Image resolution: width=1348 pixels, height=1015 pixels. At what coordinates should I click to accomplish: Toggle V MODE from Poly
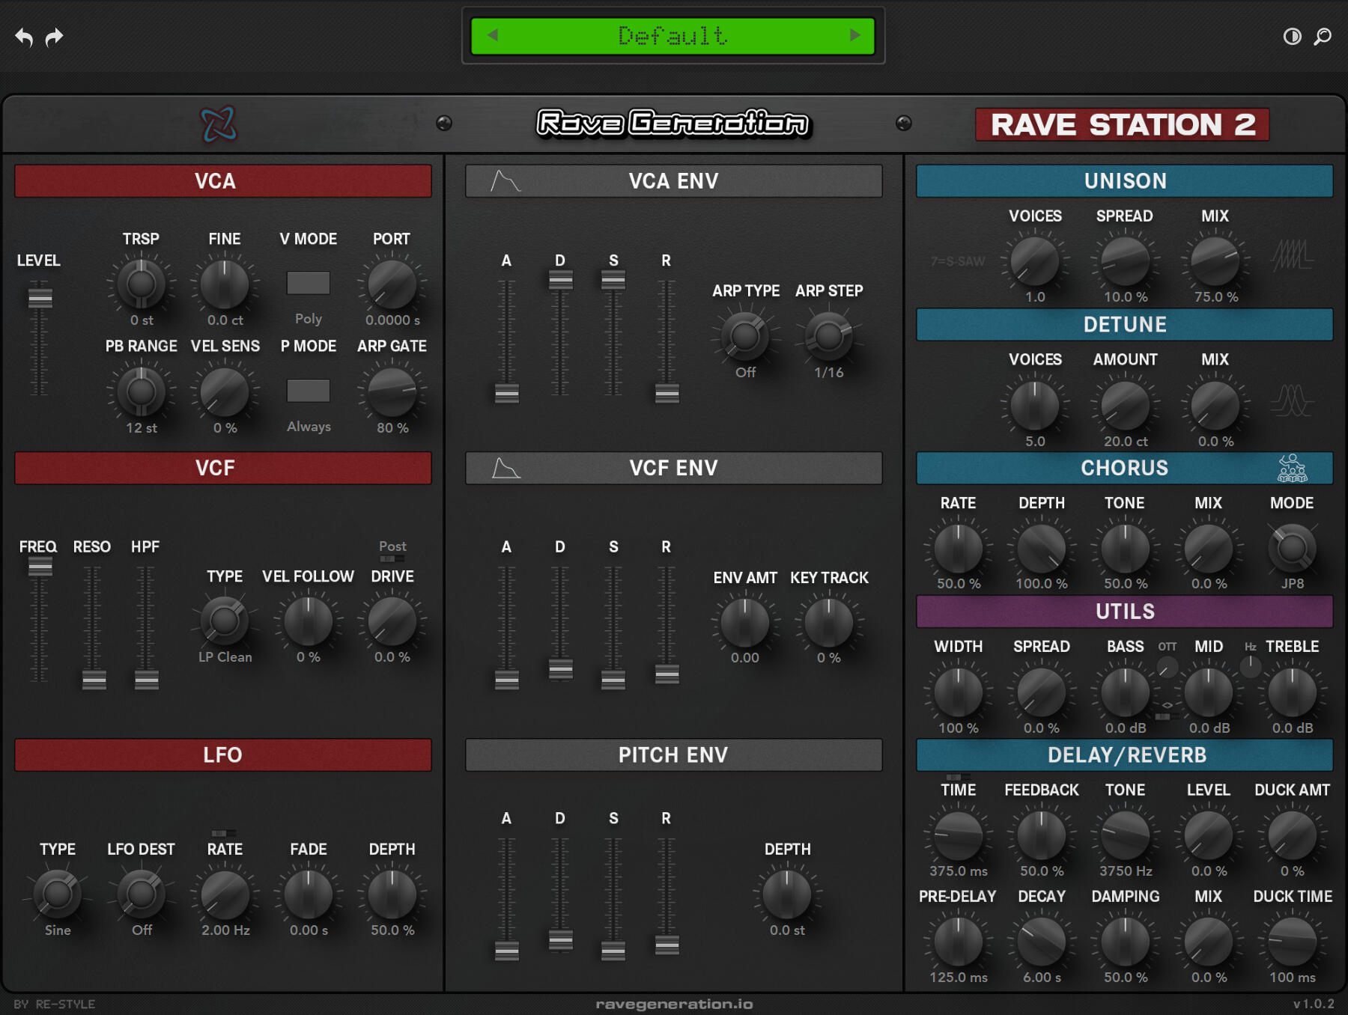point(309,284)
